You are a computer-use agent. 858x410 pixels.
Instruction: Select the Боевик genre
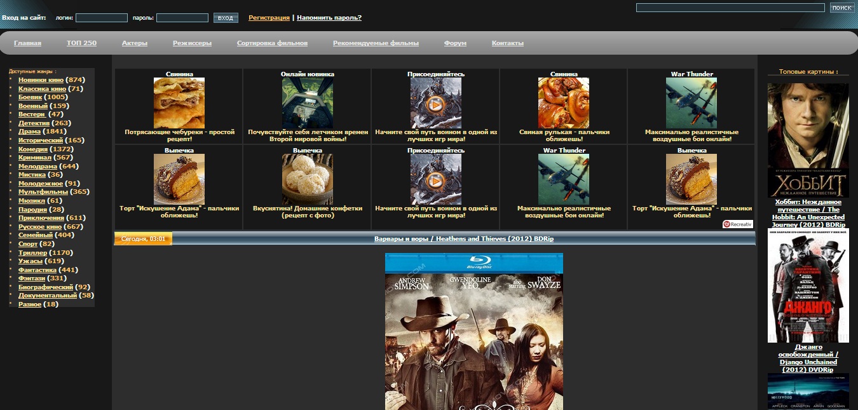click(x=30, y=97)
